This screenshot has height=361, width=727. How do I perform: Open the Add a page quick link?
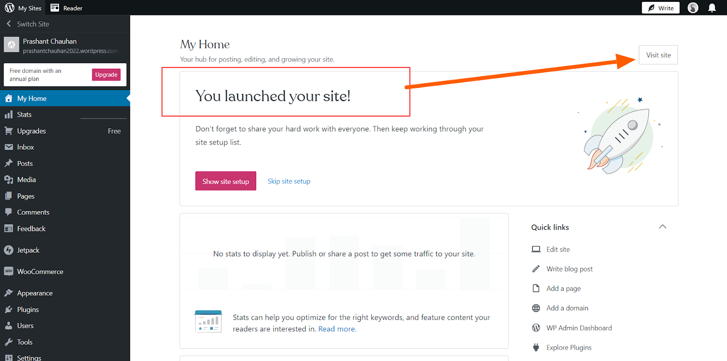point(563,288)
